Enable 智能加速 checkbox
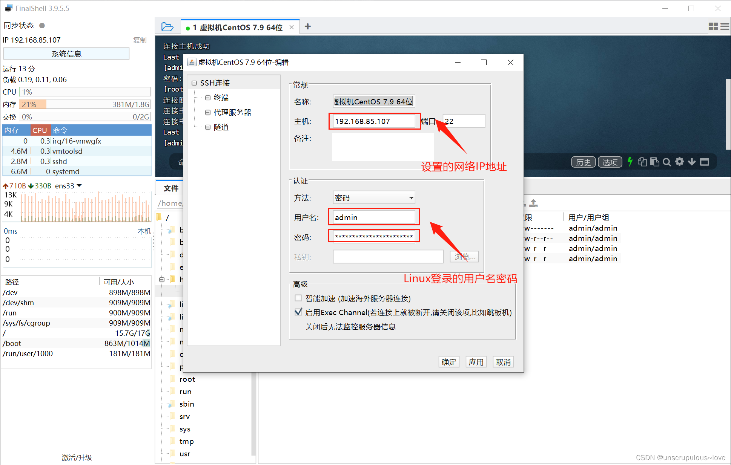 click(x=298, y=298)
